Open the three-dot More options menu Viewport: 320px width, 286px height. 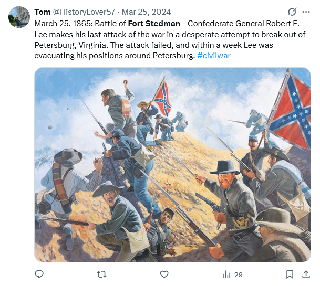point(307,12)
